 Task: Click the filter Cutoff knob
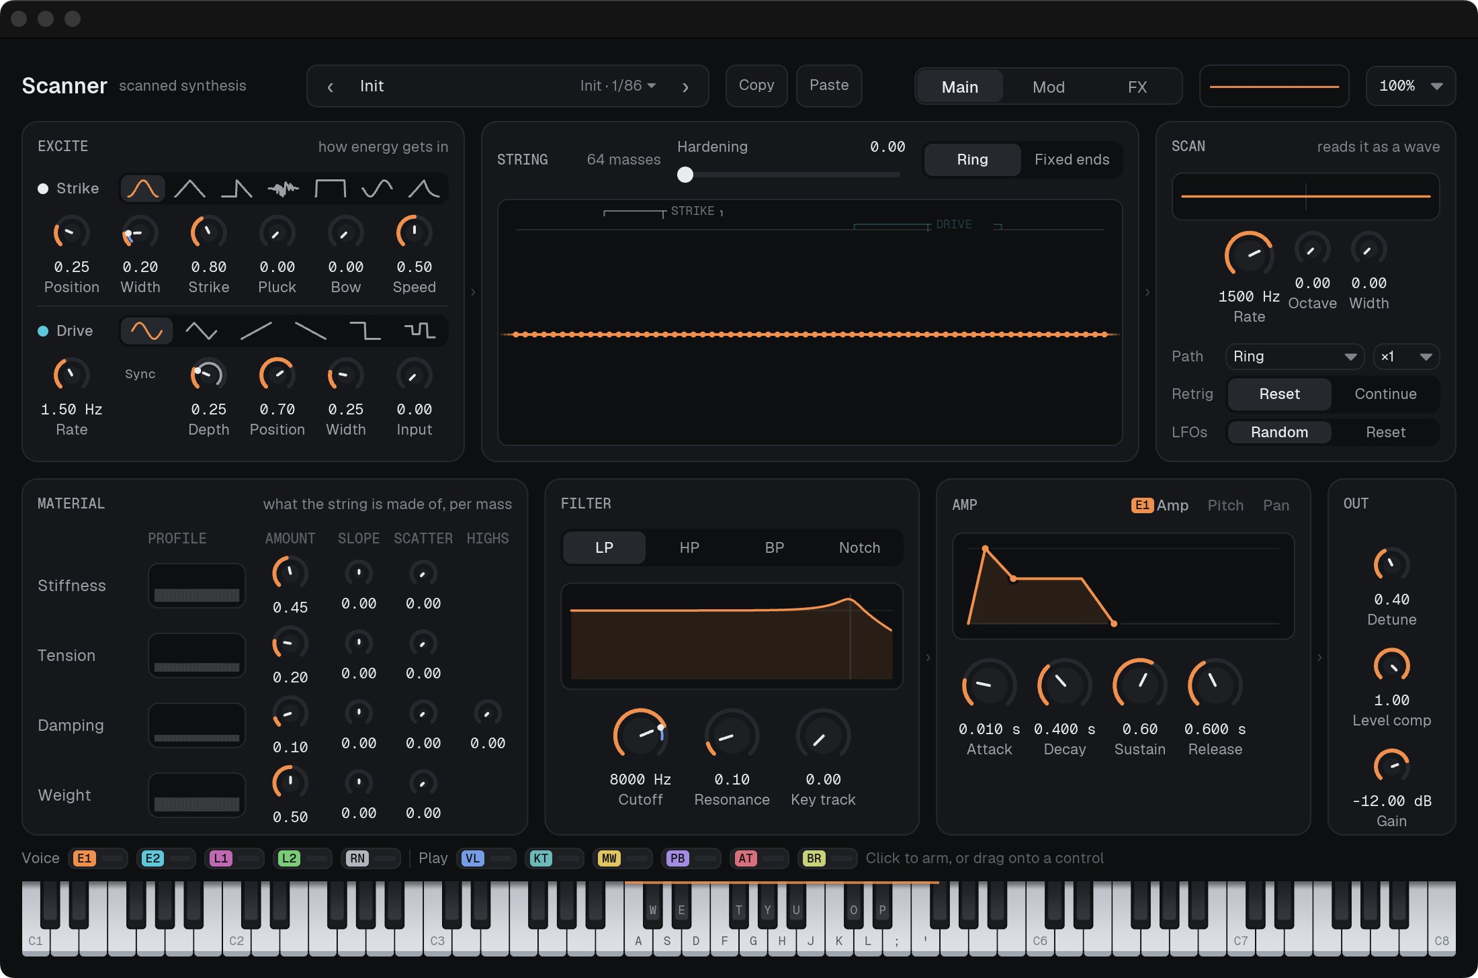click(x=640, y=736)
